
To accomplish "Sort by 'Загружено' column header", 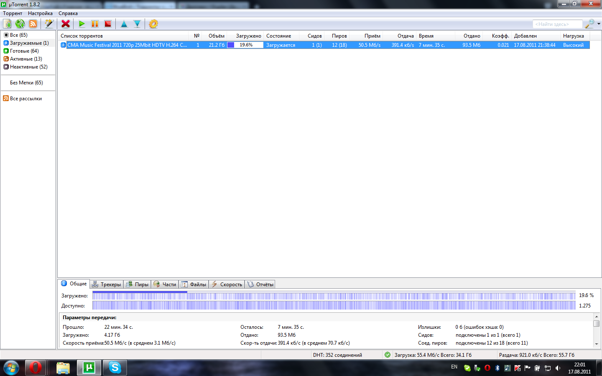I will (245, 36).
